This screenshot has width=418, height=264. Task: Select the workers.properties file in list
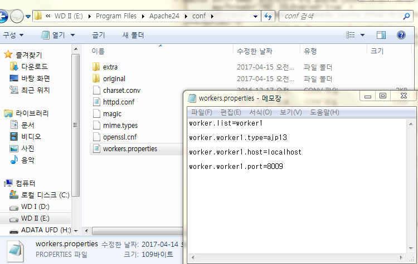pos(130,148)
